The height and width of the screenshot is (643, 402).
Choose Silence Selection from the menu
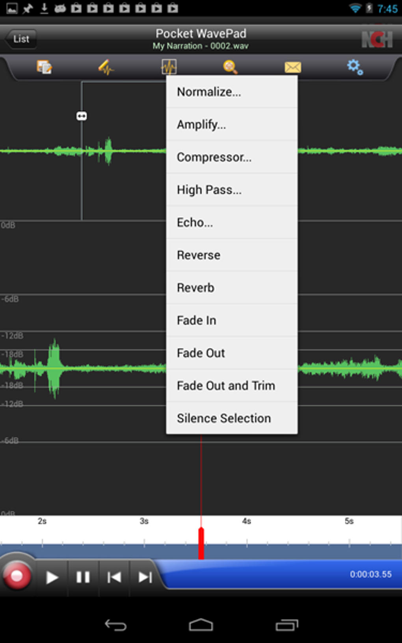232,418
